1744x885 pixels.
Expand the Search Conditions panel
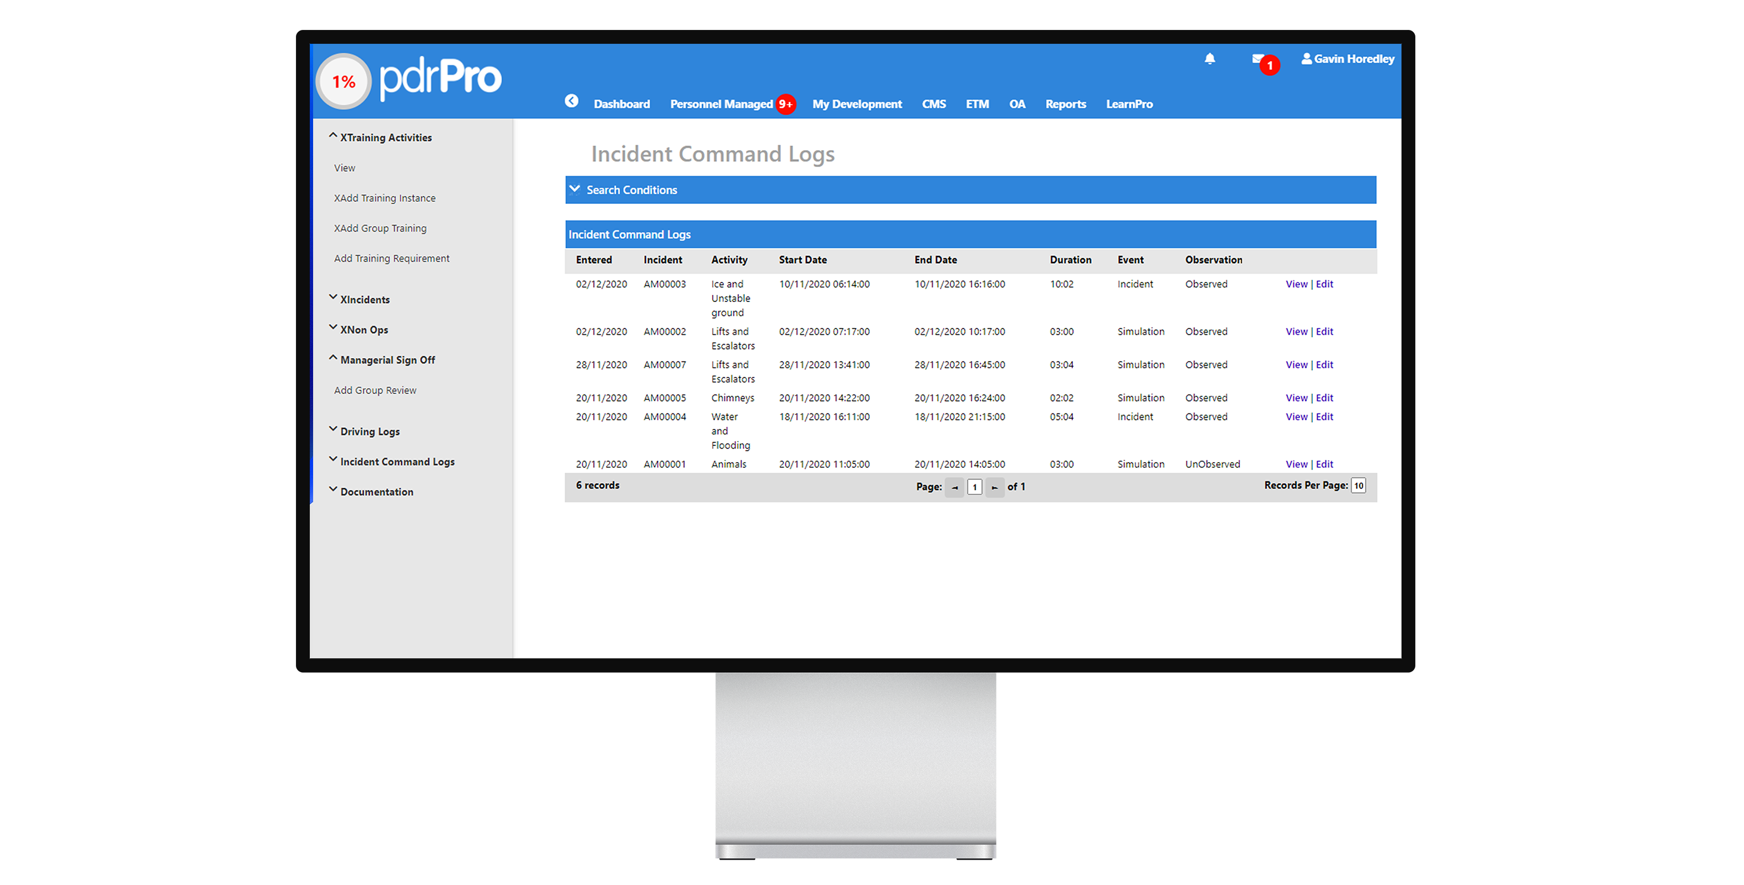[x=970, y=190]
